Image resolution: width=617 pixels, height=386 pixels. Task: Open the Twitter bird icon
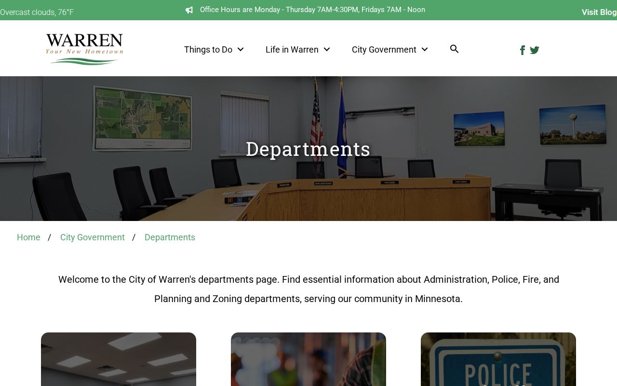click(x=535, y=50)
